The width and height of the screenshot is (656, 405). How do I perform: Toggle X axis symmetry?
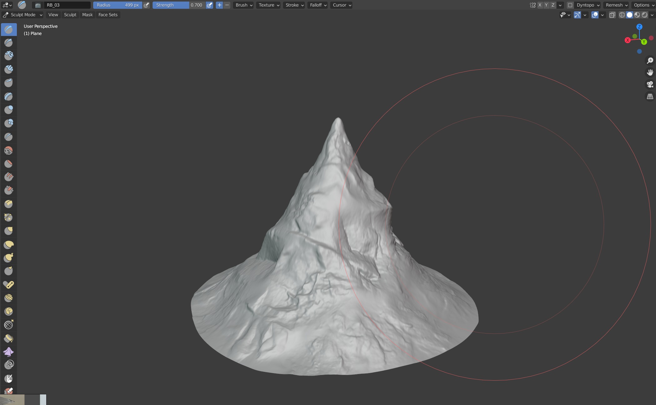[x=540, y=5]
